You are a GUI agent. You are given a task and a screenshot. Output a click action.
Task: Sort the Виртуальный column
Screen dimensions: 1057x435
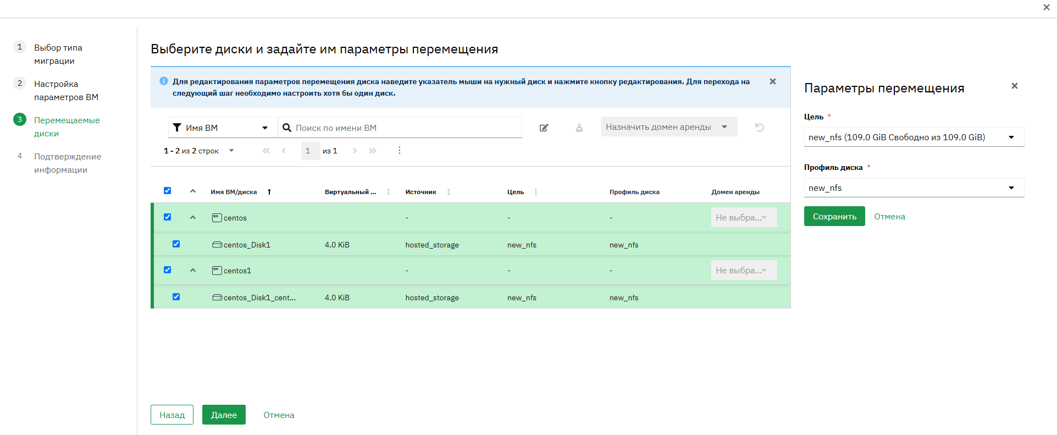click(389, 192)
